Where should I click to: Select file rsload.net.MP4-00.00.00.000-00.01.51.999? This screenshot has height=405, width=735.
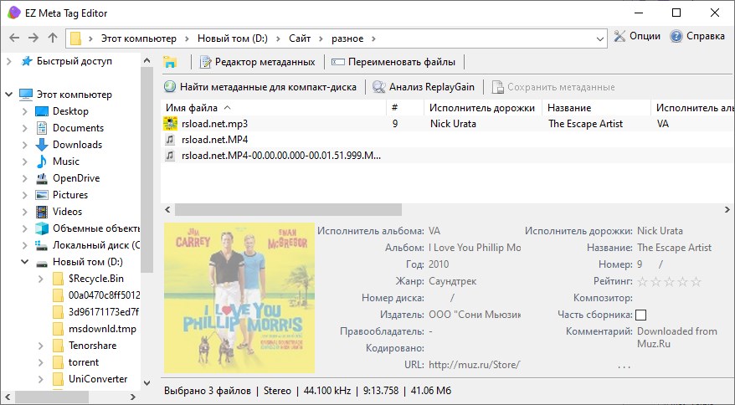(x=281, y=156)
